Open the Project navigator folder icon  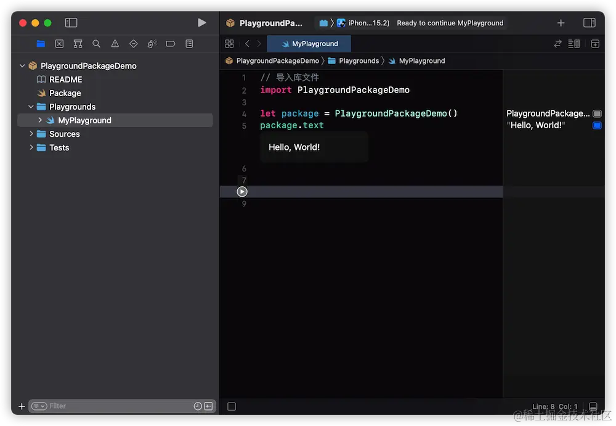[41, 44]
